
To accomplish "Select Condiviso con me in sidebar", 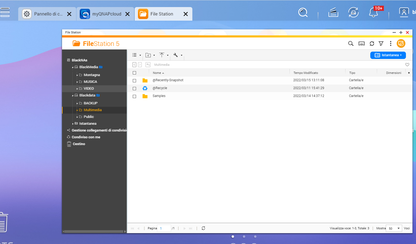I will 86,137.
